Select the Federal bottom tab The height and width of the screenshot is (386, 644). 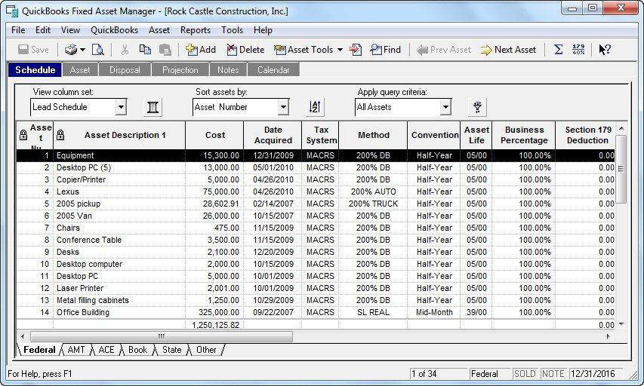click(x=39, y=350)
